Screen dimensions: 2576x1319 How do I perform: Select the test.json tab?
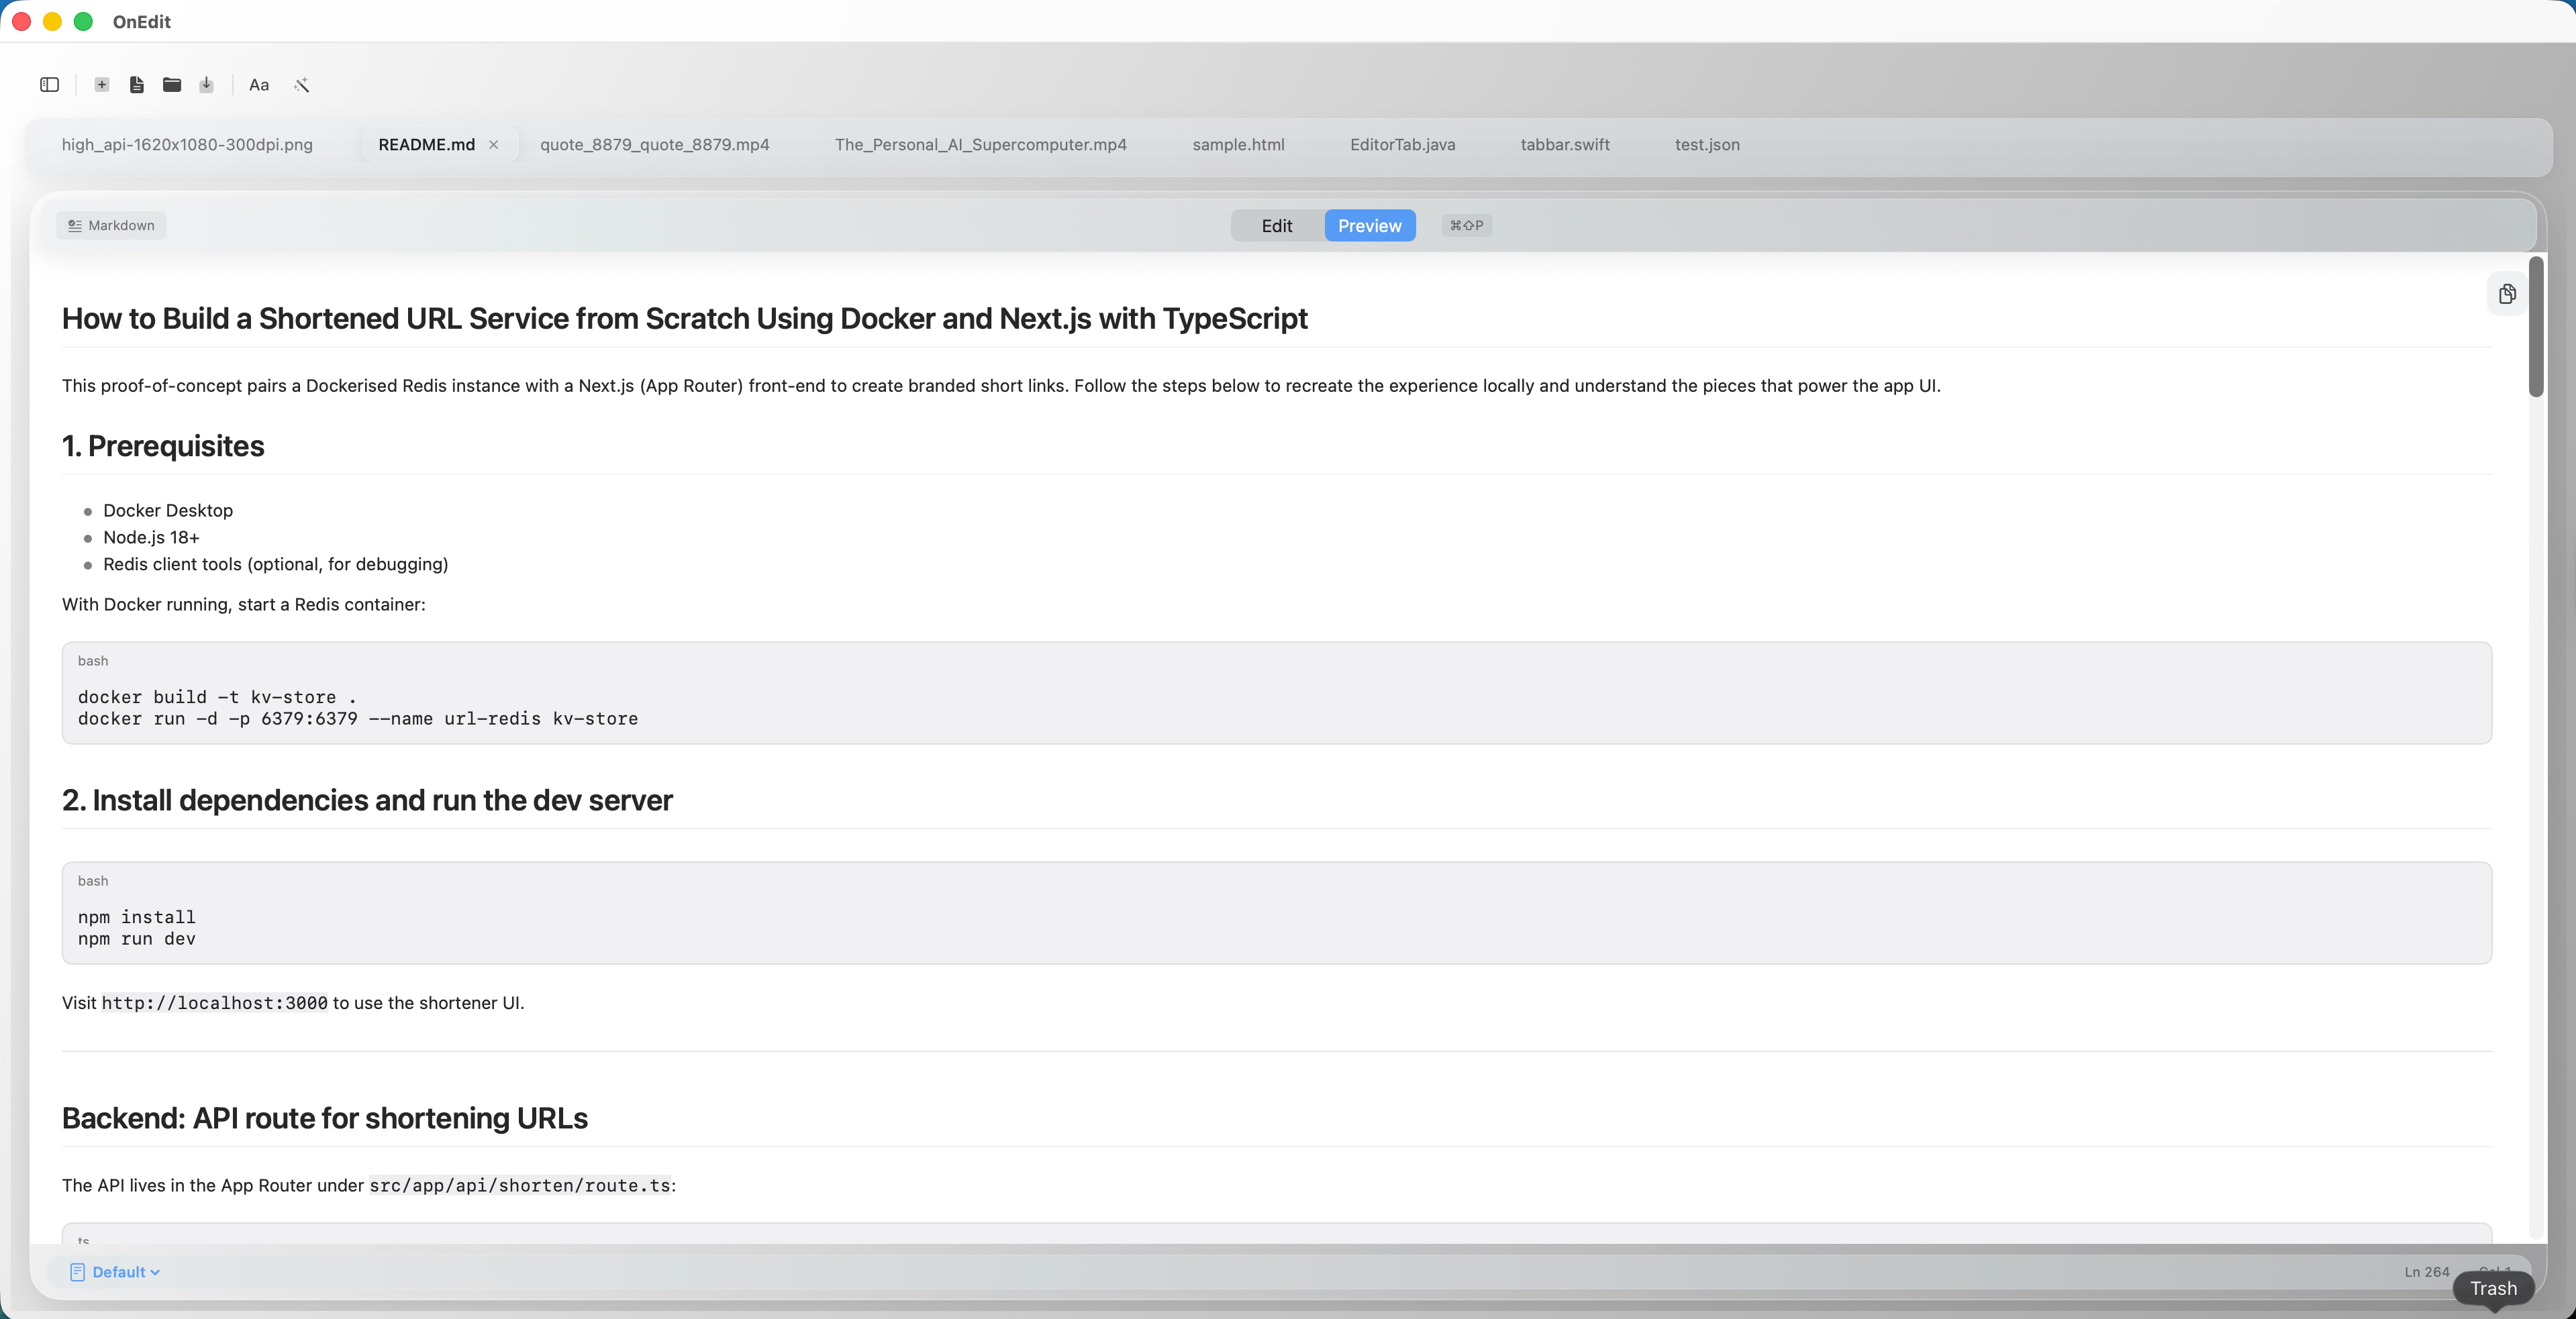pos(1707,145)
